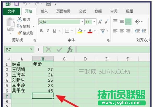Click the fx Insert Function icon

coord(70,49)
